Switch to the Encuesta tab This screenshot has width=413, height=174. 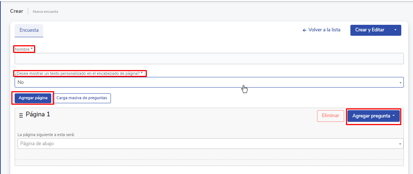pos(29,30)
